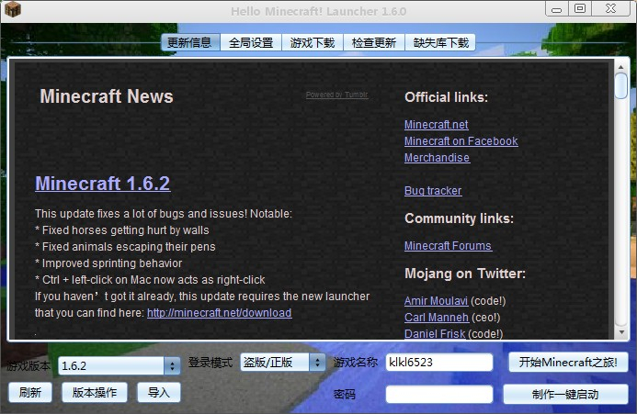Focus the 密码 password field
Screen dimensions: 637x414
tap(439, 395)
